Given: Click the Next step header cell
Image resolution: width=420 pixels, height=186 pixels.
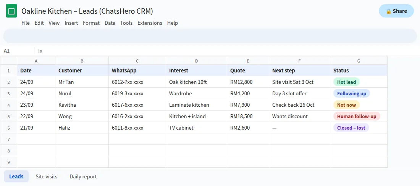Looking at the screenshot, I should [299, 71].
